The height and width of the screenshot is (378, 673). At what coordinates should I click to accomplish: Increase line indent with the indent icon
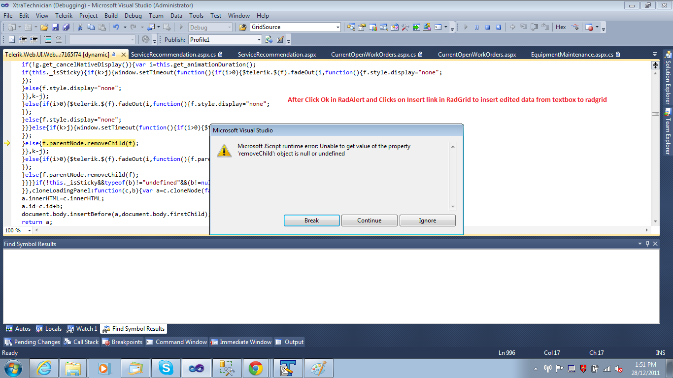(34, 40)
